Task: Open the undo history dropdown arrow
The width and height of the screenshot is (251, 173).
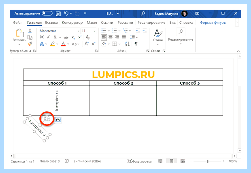Action: tap(71, 14)
